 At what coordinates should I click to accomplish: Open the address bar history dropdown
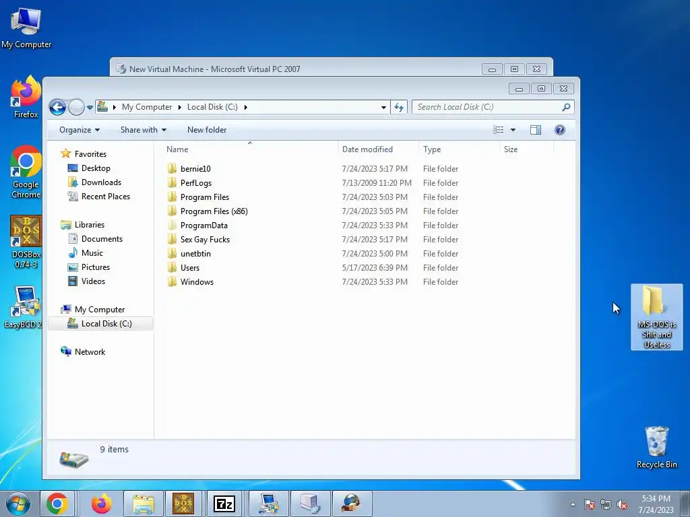point(383,107)
